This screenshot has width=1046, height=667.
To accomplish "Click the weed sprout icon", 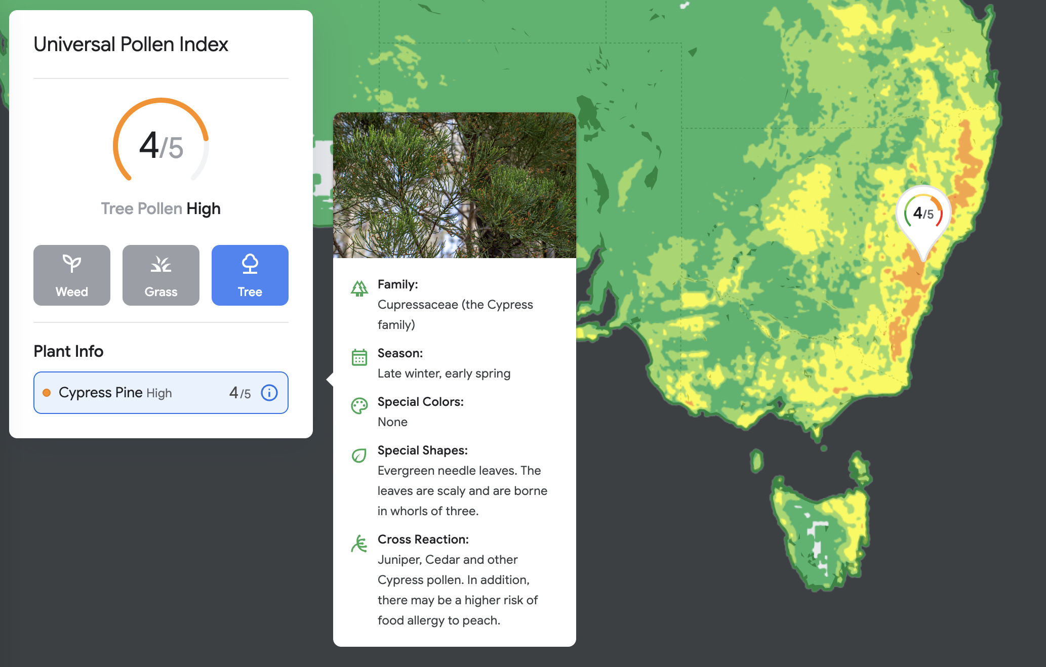I will click(x=72, y=264).
